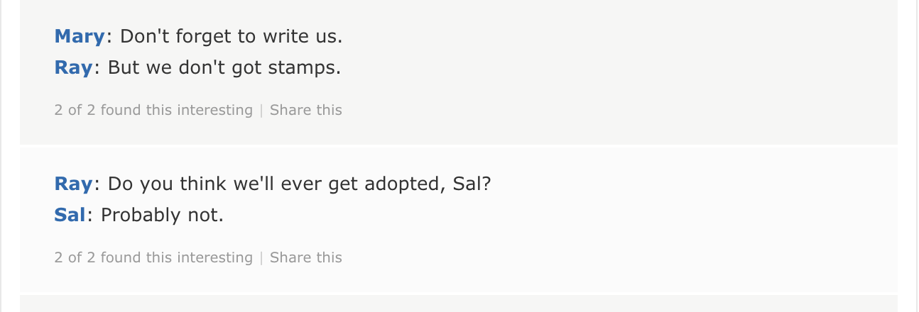Click the interesting count under the stamps quote
The width and height of the screenshot is (919, 312).
[153, 110]
